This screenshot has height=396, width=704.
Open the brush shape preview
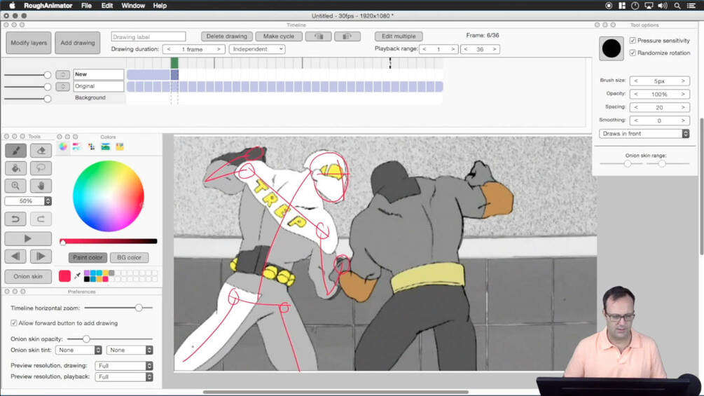click(611, 48)
